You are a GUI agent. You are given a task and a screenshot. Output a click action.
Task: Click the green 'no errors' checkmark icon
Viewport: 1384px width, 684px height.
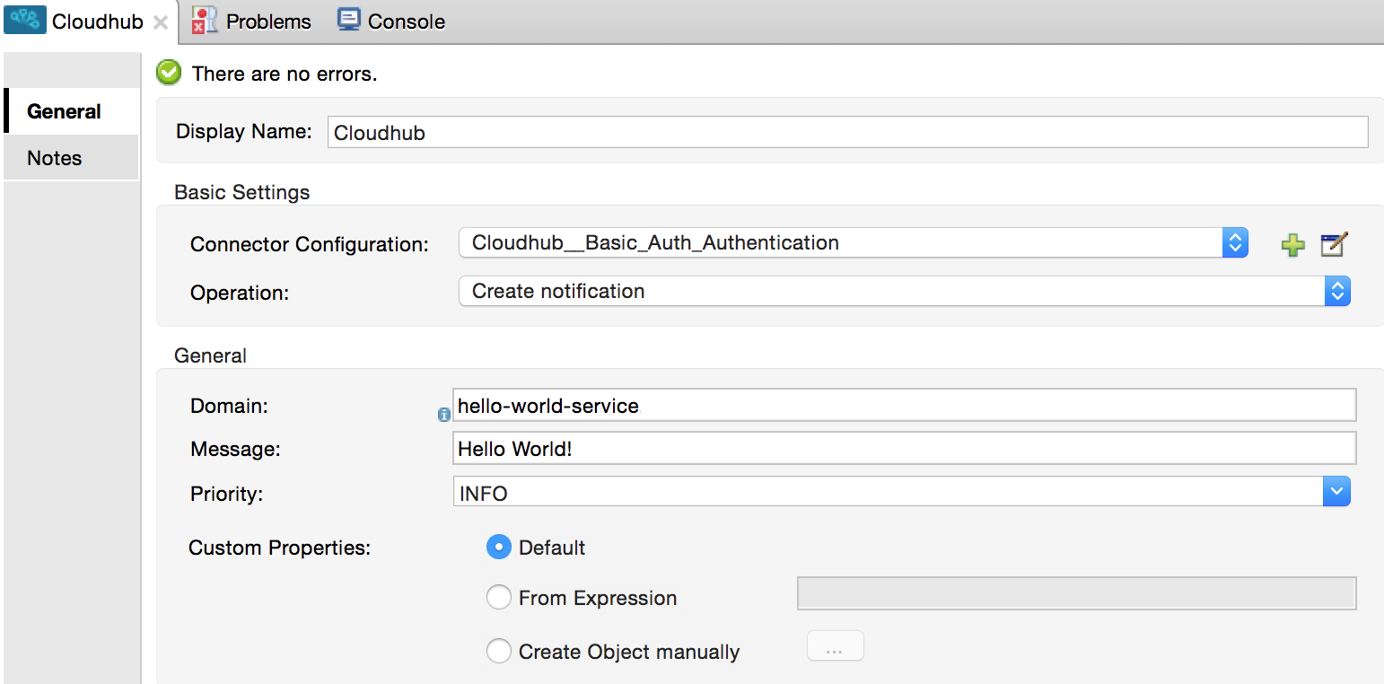pyautogui.click(x=169, y=73)
